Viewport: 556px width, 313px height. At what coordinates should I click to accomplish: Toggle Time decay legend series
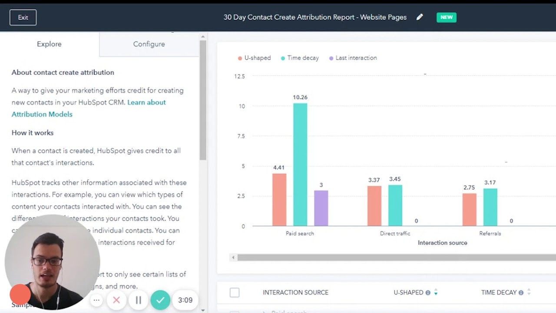point(300,58)
